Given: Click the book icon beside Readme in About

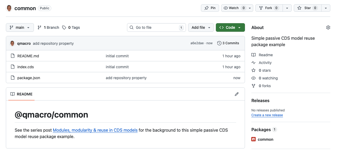Looking at the screenshot, I should (x=253, y=55).
